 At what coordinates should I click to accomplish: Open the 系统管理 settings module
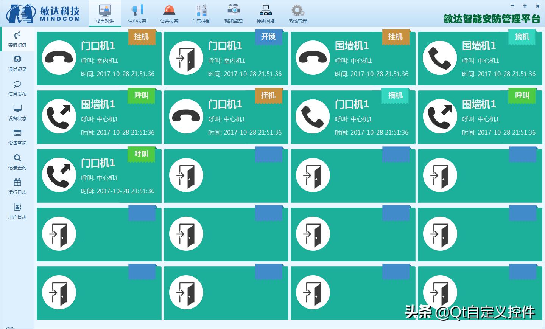[x=297, y=12]
